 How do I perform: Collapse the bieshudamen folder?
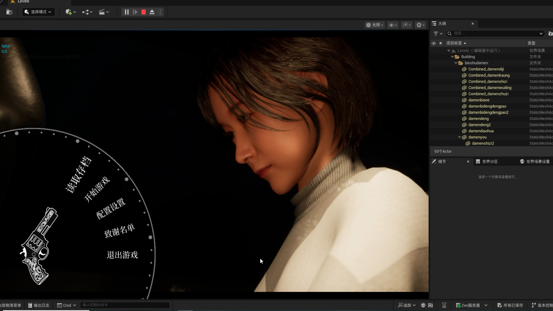tap(456, 63)
